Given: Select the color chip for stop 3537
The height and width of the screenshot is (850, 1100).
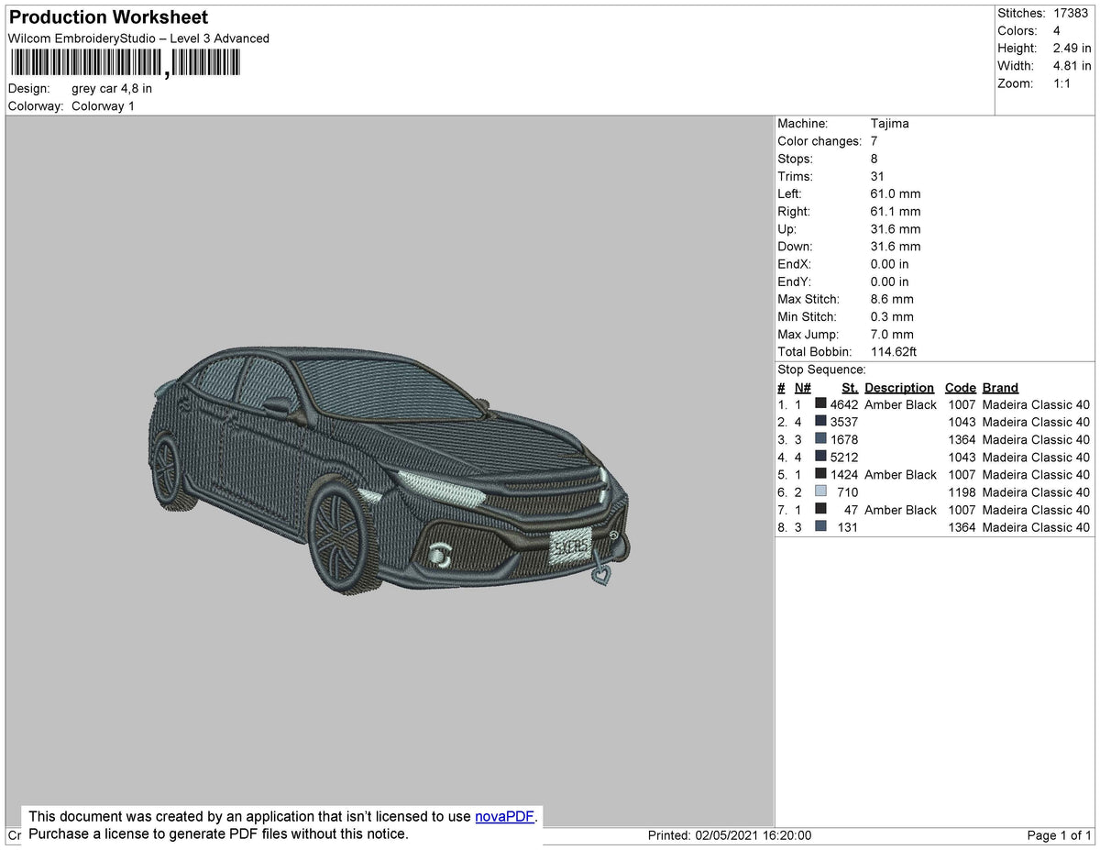Looking at the screenshot, I should (x=819, y=422).
